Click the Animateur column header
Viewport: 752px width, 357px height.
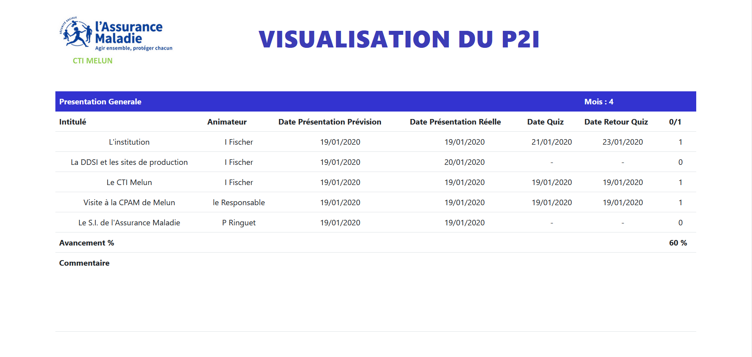pos(227,122)
